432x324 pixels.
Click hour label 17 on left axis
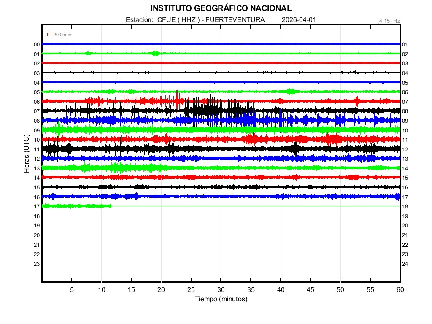pos(37,207)
